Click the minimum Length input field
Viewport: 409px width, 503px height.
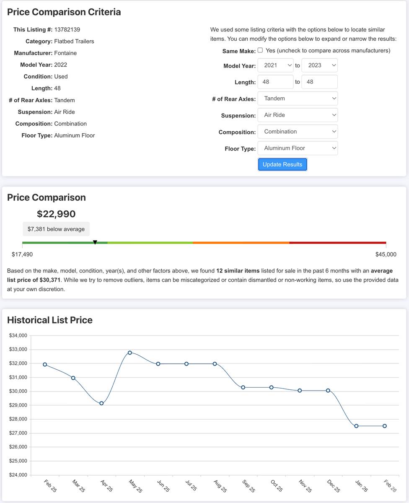point(275,82)
